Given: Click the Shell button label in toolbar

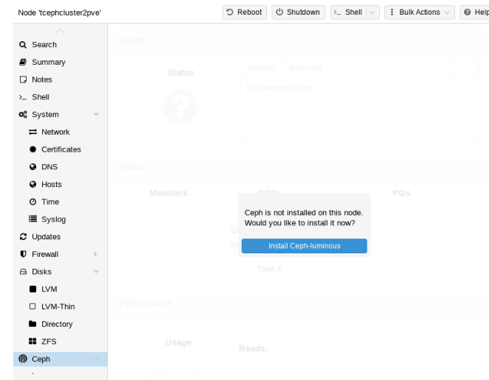Looking at the screenshot, I should [353, 12].
